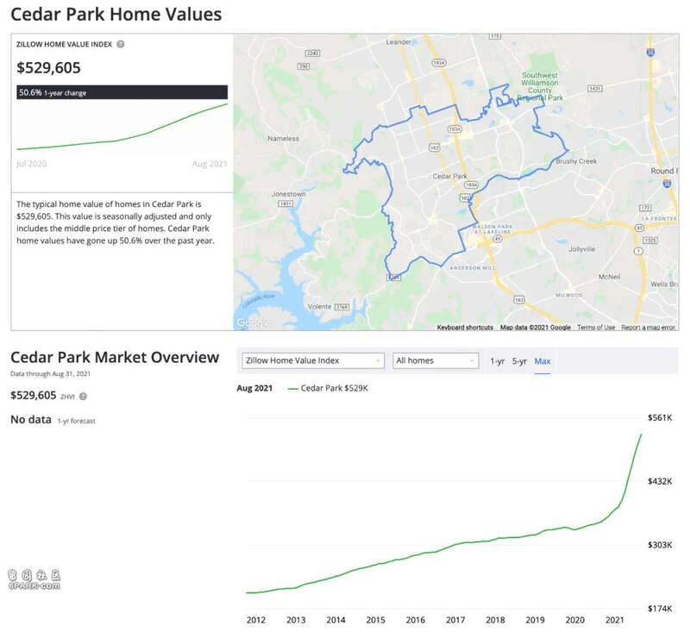This screenshot has width=690, height=632.
Task: Click the Nameless map label
Action: 283,138
